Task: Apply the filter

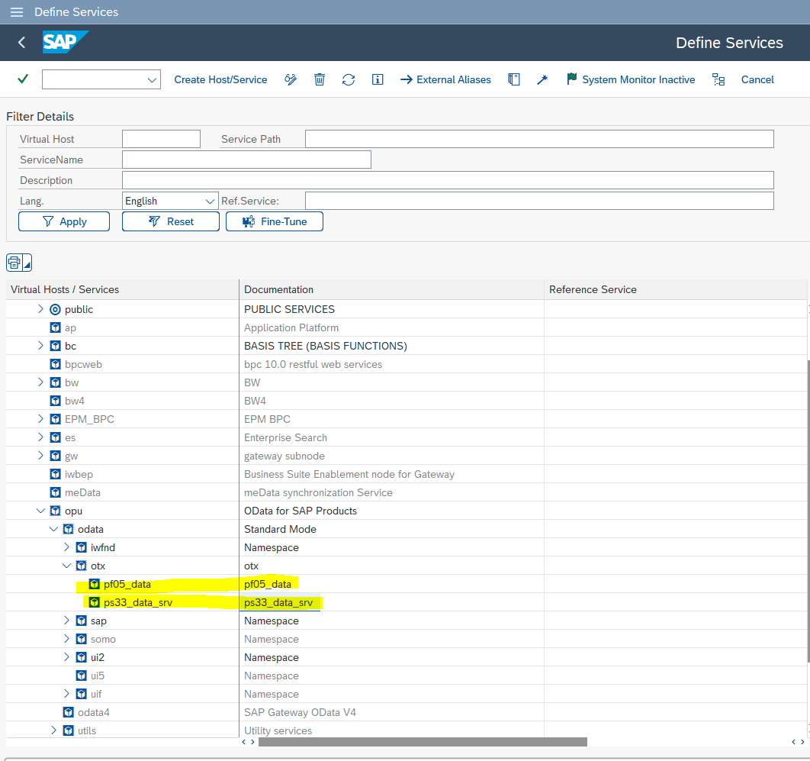Action: 64,221
